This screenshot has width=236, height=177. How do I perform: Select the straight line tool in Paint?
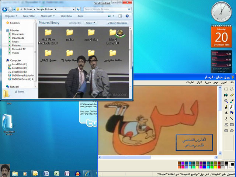[232, 119]
